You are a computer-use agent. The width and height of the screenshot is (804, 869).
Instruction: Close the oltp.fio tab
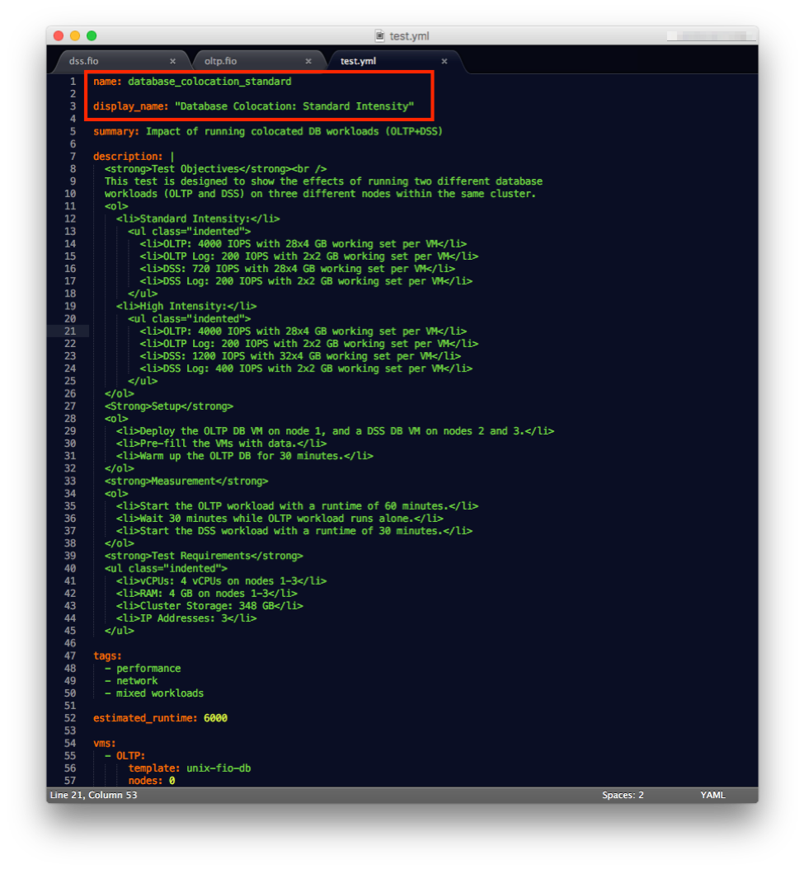click(308, 61)
